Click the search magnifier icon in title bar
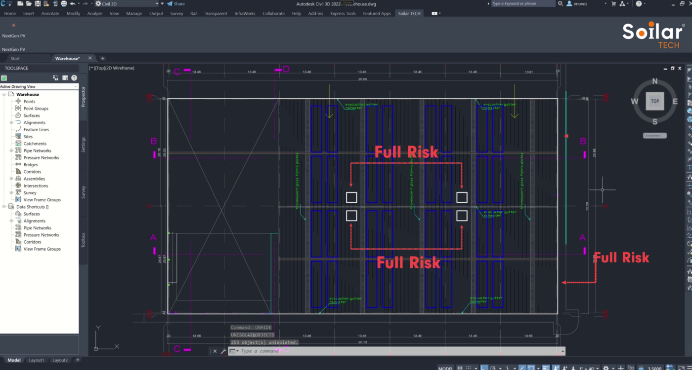Image resolution: width=692 pixels, height=370 pixels. (x=561, y=3)
